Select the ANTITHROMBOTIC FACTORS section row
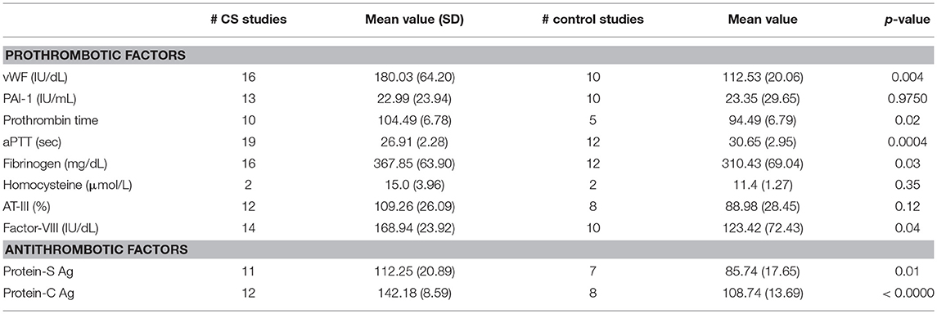This screenshot has width=937, height=314. [468, 249]
